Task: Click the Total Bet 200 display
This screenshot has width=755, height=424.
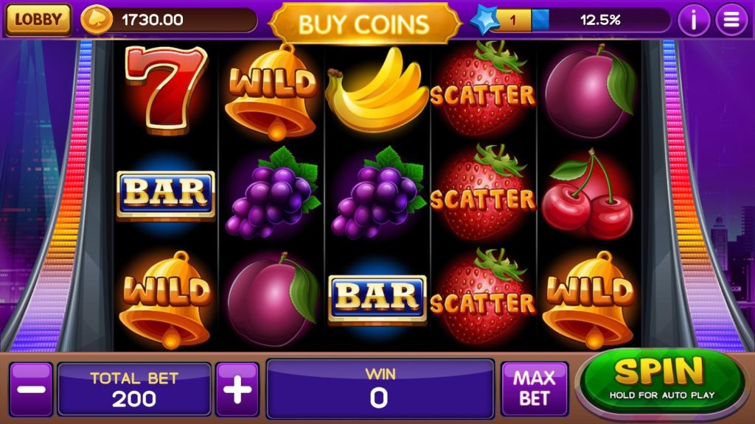Action: click(134, 389)
